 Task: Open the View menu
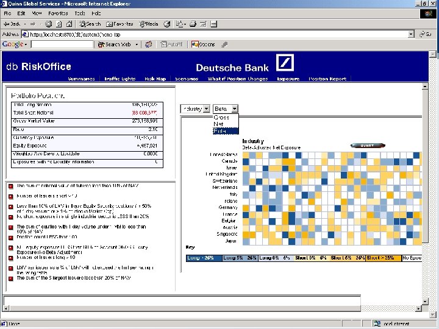pos(37,13)
